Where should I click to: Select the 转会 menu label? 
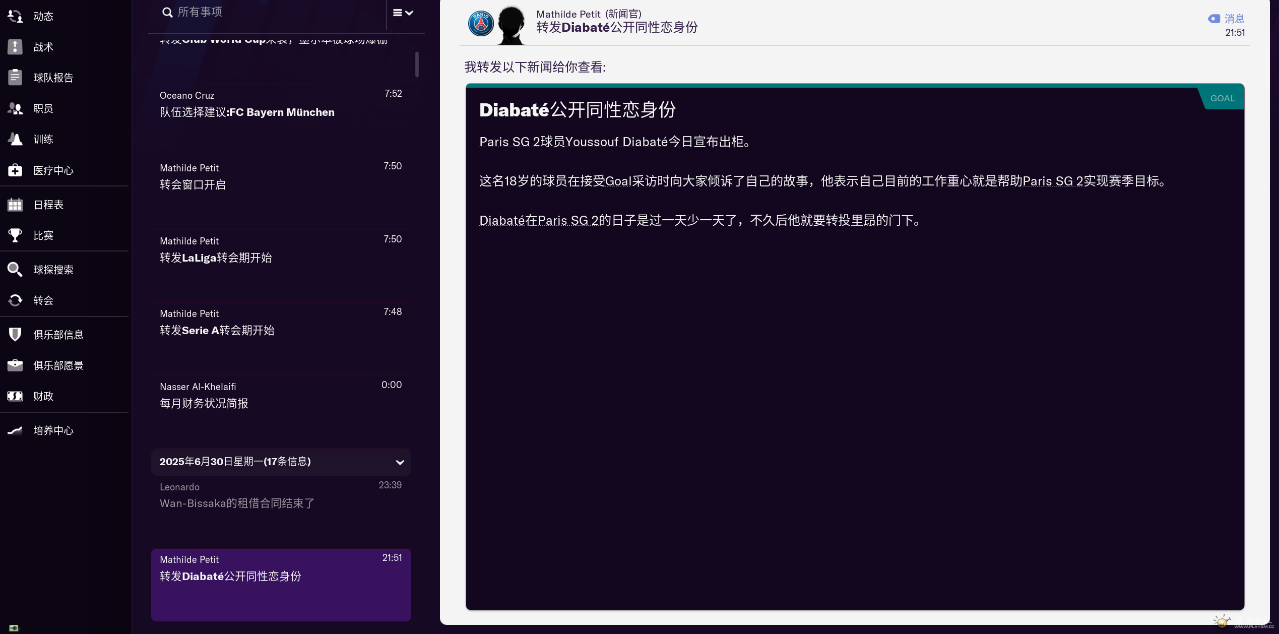(x=43, y=300)
